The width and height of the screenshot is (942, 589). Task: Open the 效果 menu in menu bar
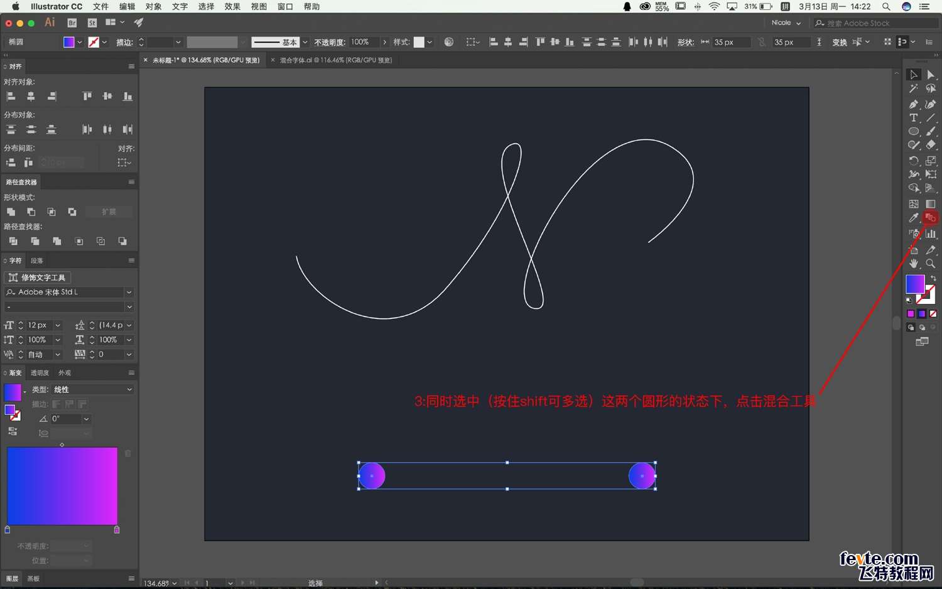[x=232, y=6]
